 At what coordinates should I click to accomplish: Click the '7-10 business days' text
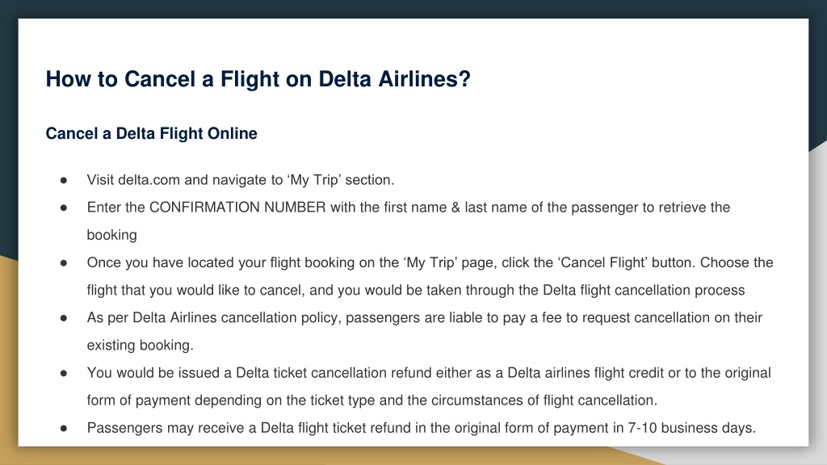point(691,428)
